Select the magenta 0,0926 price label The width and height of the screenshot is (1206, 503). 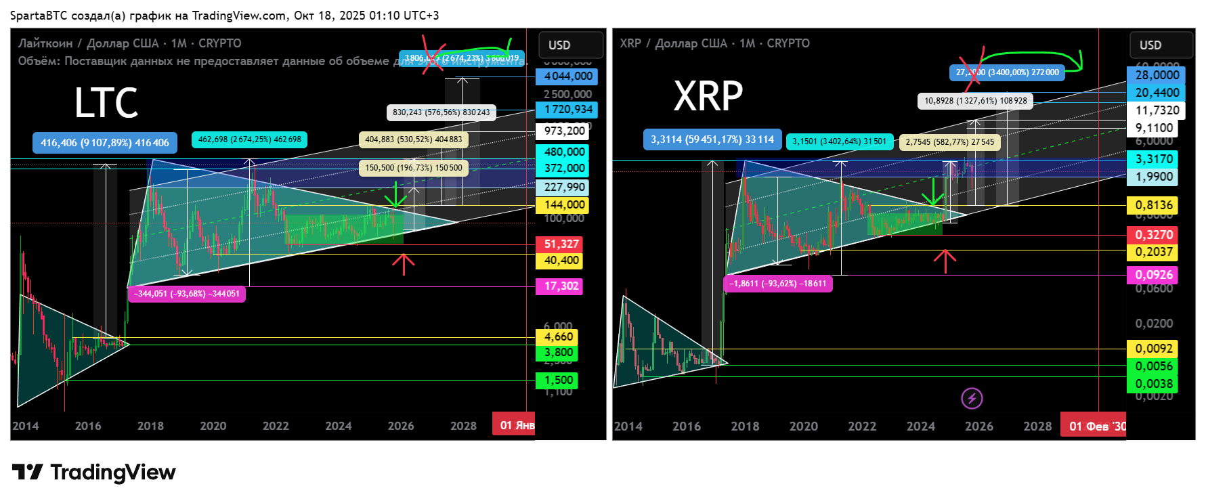pyautogui.click(x=1153, y=275)
